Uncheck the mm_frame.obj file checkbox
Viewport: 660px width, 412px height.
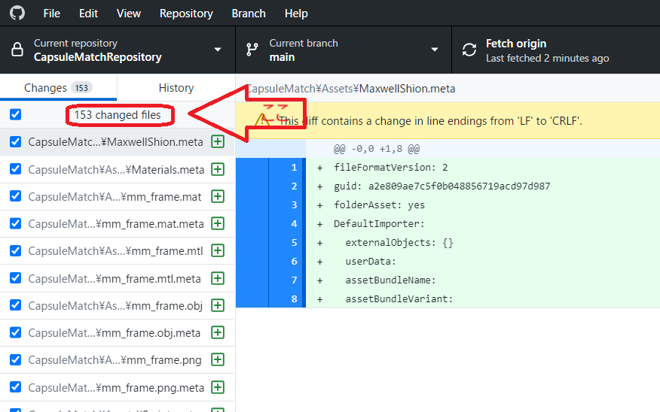tap(16, 305)
